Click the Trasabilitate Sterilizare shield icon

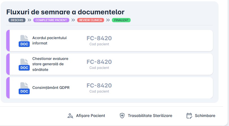(122, 116)
